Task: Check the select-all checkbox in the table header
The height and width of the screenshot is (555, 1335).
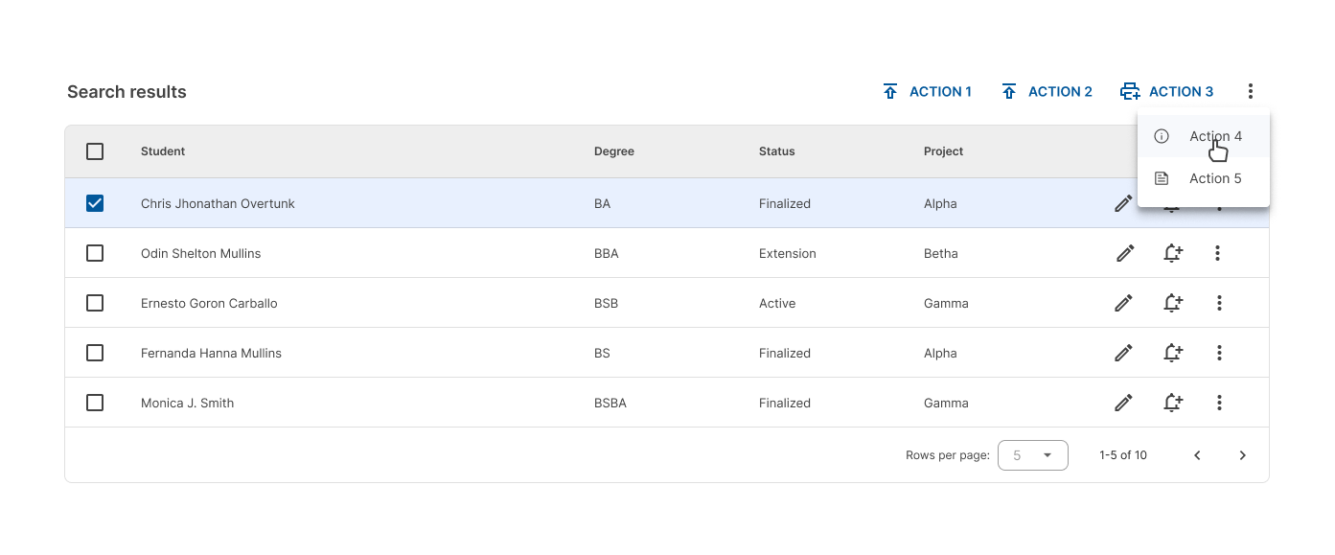Action: tap(95, 151)
